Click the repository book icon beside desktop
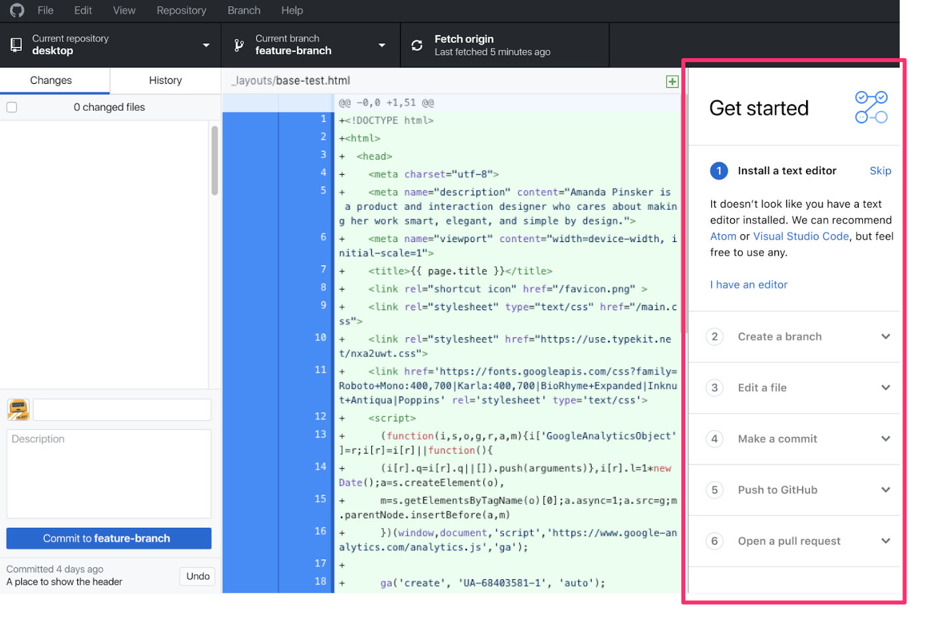Image resolution: width=934 pixels, height=632 pixels. pos(16,44)
